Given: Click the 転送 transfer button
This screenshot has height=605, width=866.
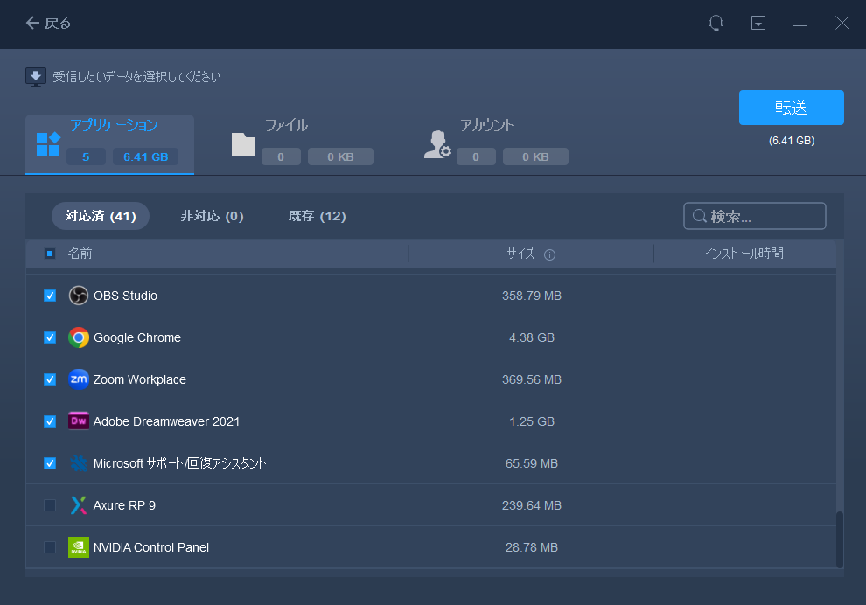Looking at the screenshot, I should tap(791, 107).
